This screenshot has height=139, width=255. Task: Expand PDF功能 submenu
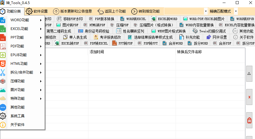tap(22, 46)
